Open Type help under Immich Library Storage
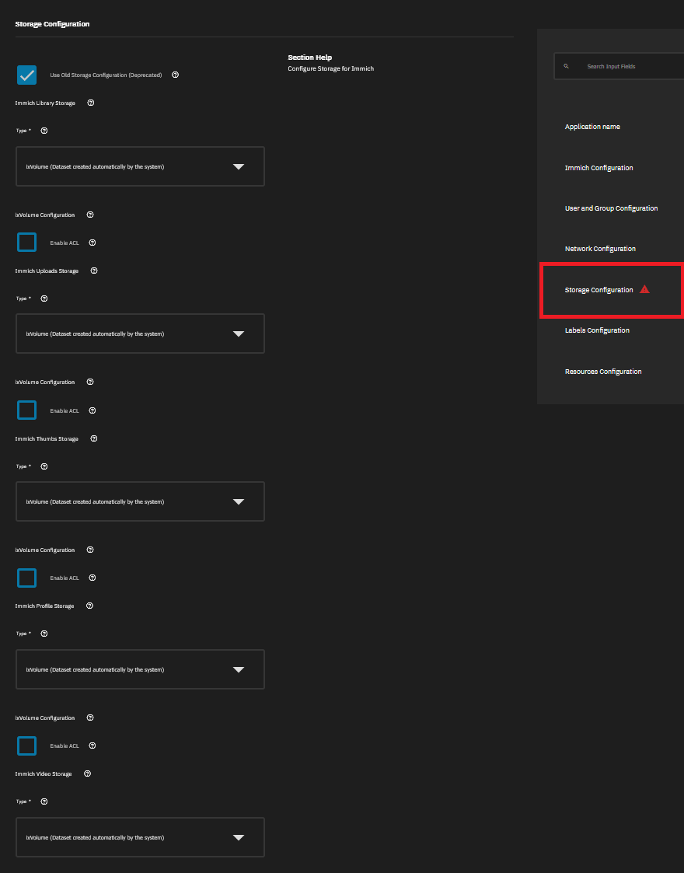684x873 pixels. click(44, 131)
